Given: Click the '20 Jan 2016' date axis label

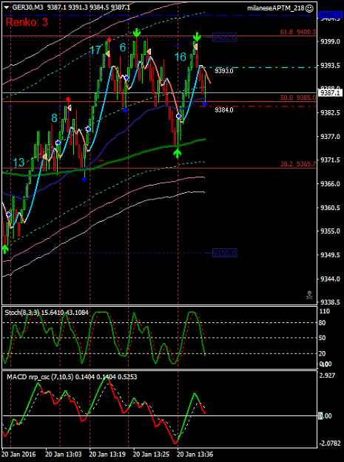Looking at the screenshot, I should [x=19, y=455].
